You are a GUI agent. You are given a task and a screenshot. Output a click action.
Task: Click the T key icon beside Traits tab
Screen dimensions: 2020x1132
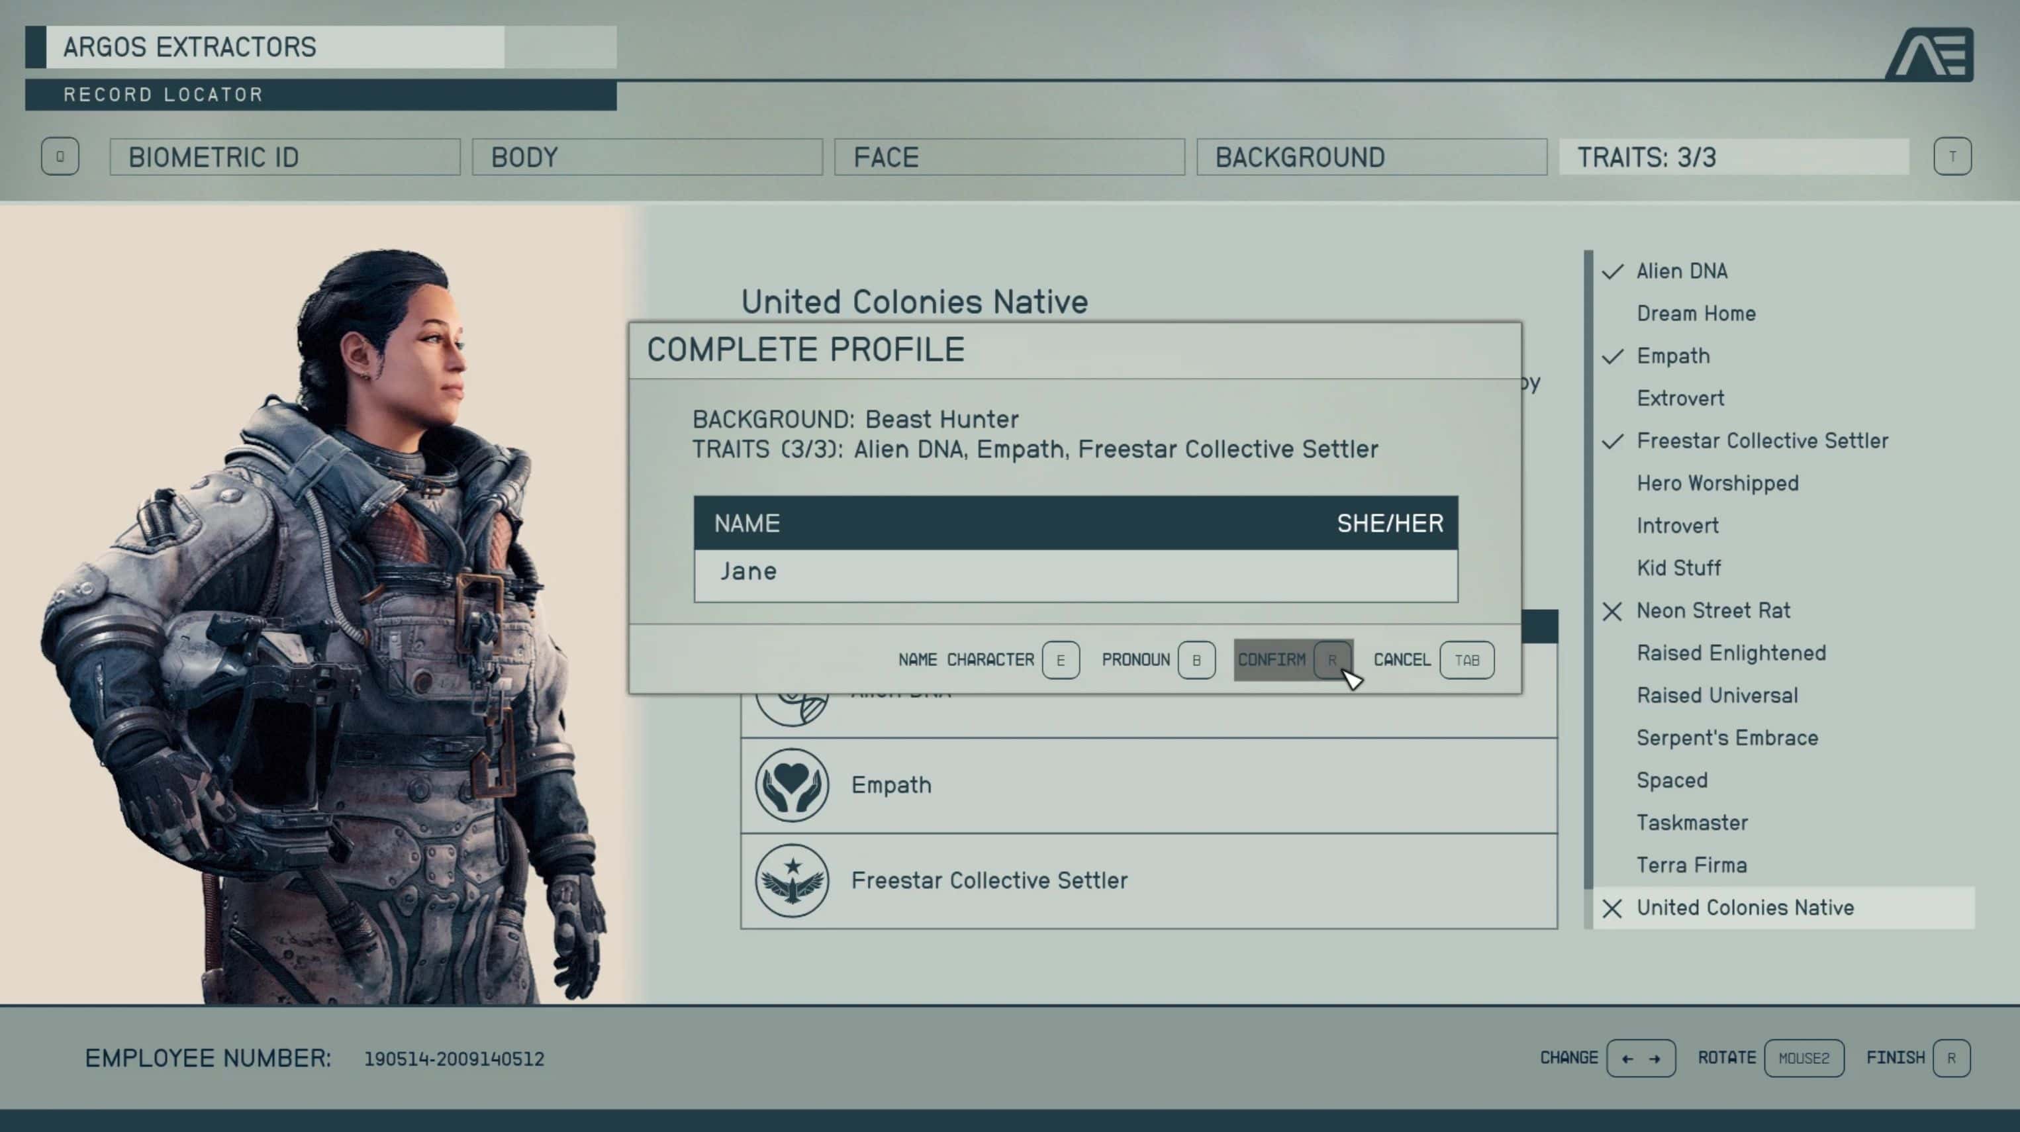coord(1952,157)
